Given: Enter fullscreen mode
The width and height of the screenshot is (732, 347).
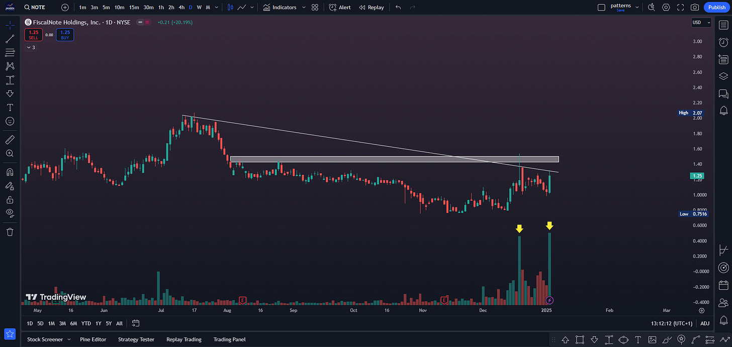Looking at the screenshot, I should pos(681,8).
